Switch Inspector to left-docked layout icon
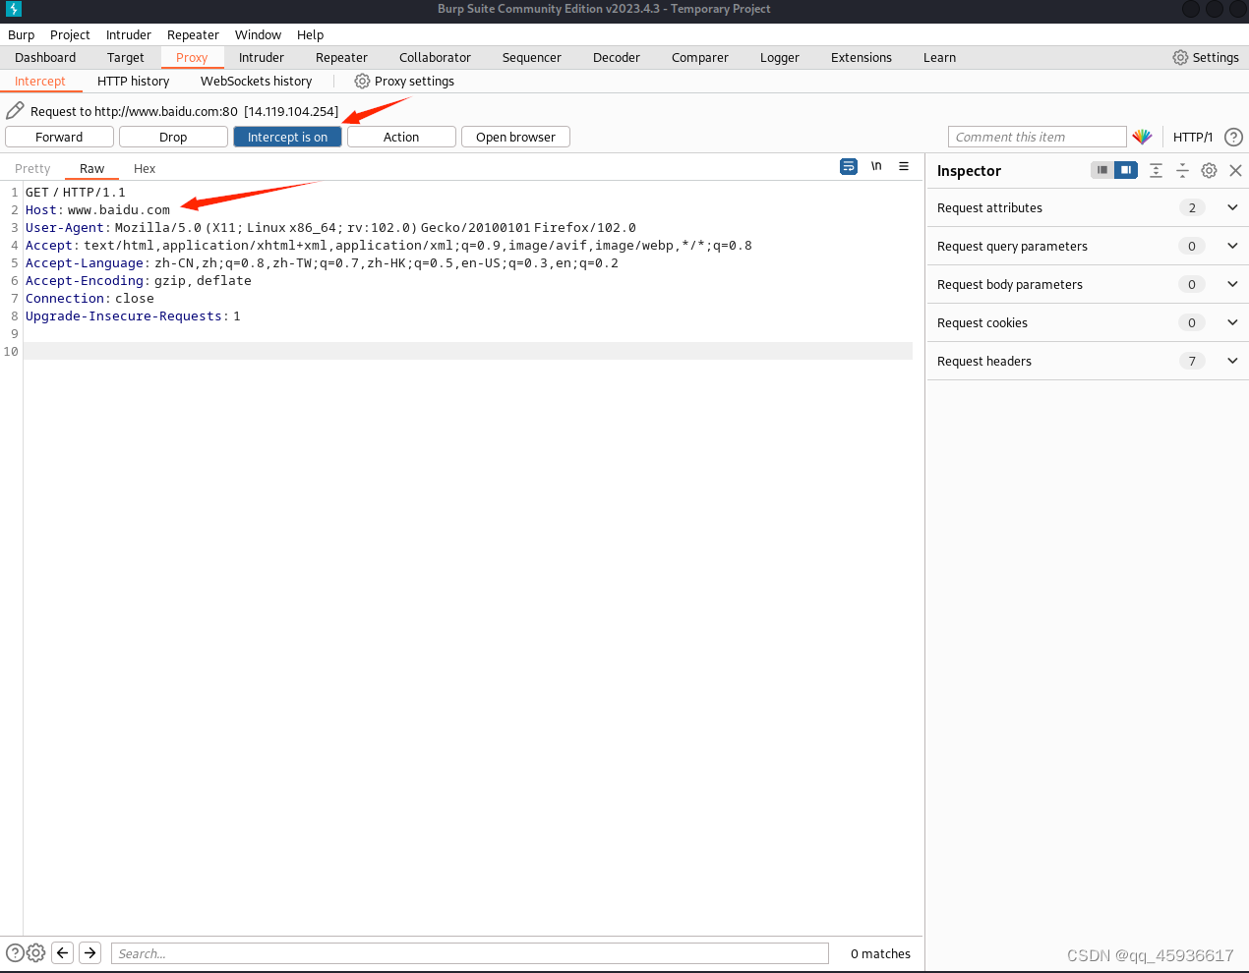This screenshot has height=973, width=1249. pos(1102,170)
